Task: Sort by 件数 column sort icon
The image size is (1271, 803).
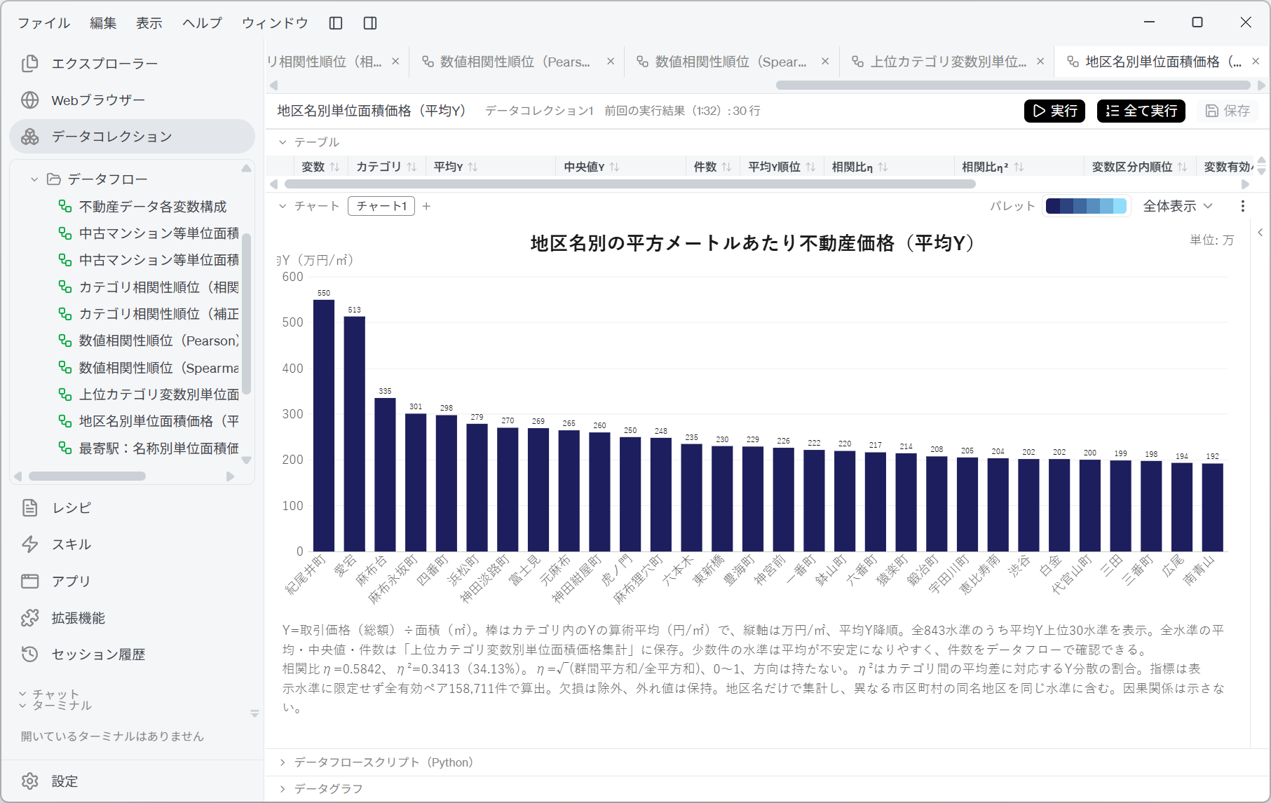Action: [726, 167]
